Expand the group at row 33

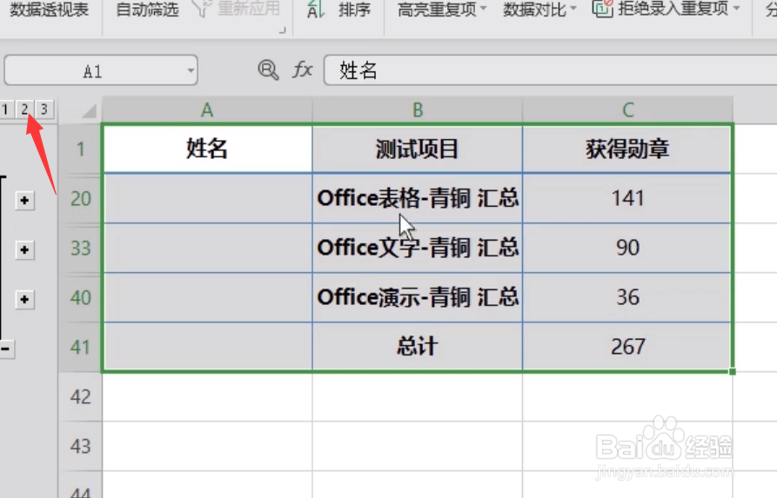tap(24, 250)
